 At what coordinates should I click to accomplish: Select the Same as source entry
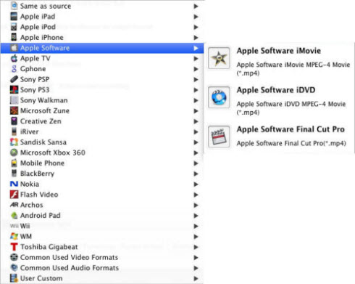tap(102, 6)
